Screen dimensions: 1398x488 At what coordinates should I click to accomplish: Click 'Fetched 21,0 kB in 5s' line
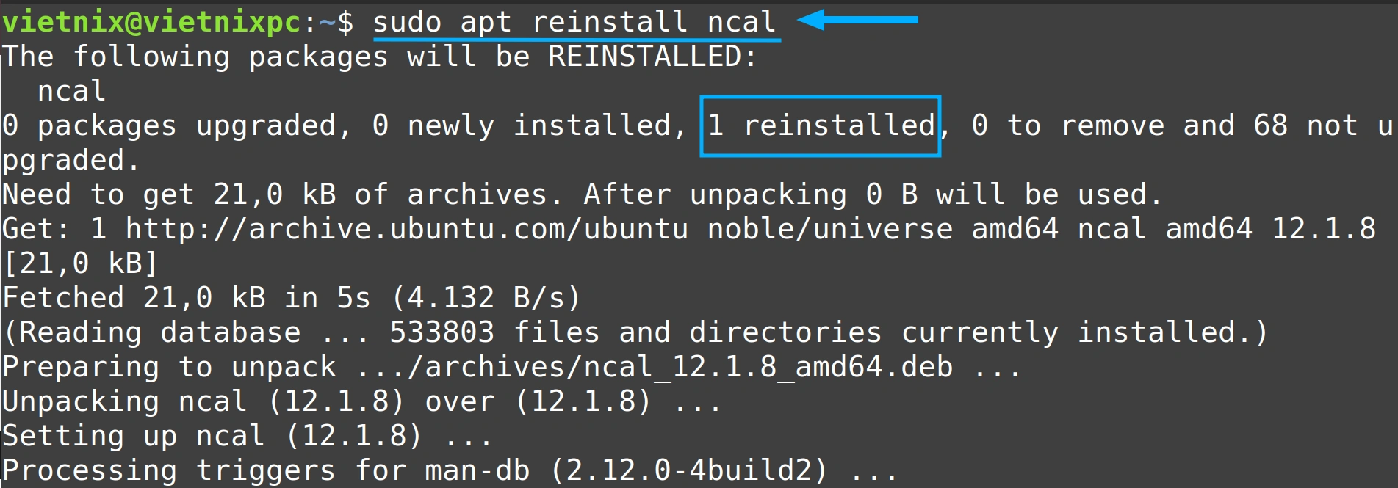pyautogui.click(x=292, y=298)
